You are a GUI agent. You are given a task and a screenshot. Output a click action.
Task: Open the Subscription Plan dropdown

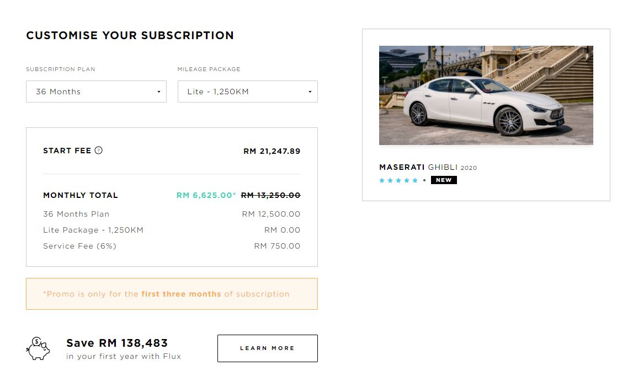96,92
